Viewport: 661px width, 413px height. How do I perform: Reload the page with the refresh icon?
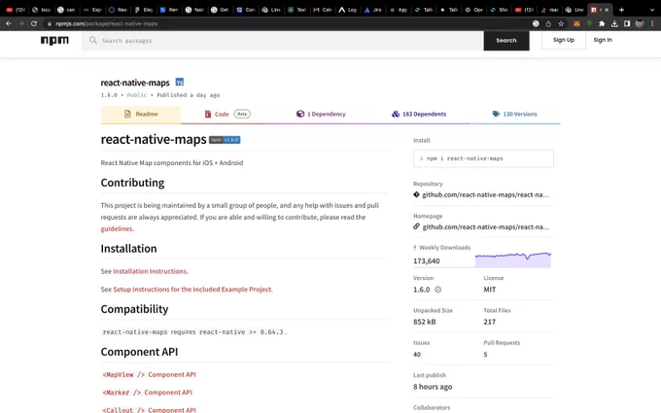(34, 23)
